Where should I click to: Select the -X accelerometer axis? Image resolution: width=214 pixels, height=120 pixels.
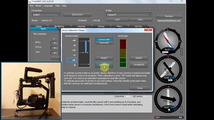tap(74, 45)
